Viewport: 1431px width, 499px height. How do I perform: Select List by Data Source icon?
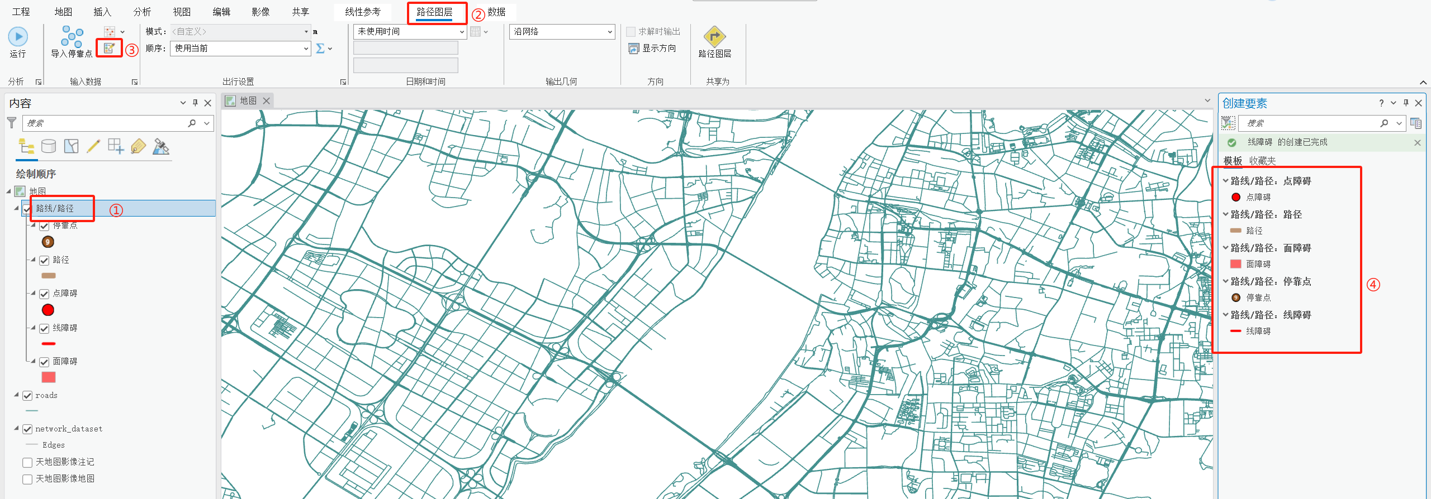tap(49, 146)
